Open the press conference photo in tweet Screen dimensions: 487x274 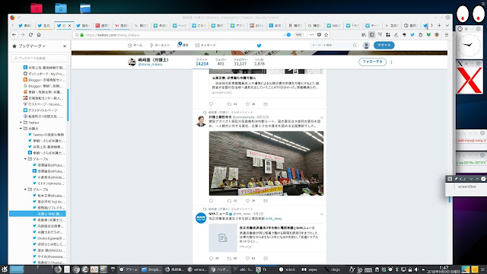pos(266,163)
